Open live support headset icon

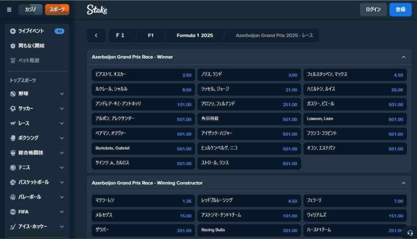tap(410, 233)
